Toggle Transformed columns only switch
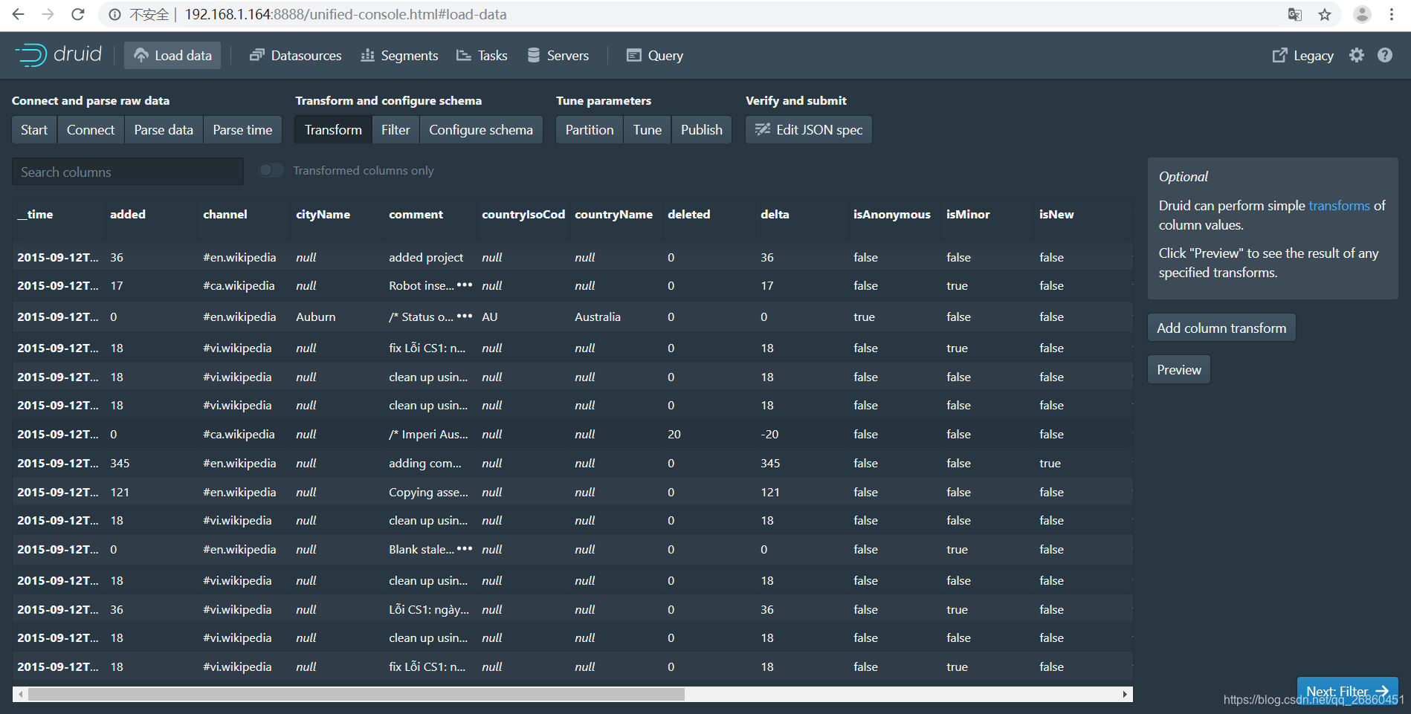The height and width of the screenshot is (714, 1411). pos(271,170)
